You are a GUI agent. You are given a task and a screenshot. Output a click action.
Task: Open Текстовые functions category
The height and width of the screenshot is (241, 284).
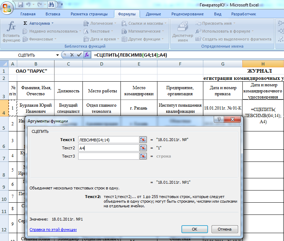click(98, 31)
